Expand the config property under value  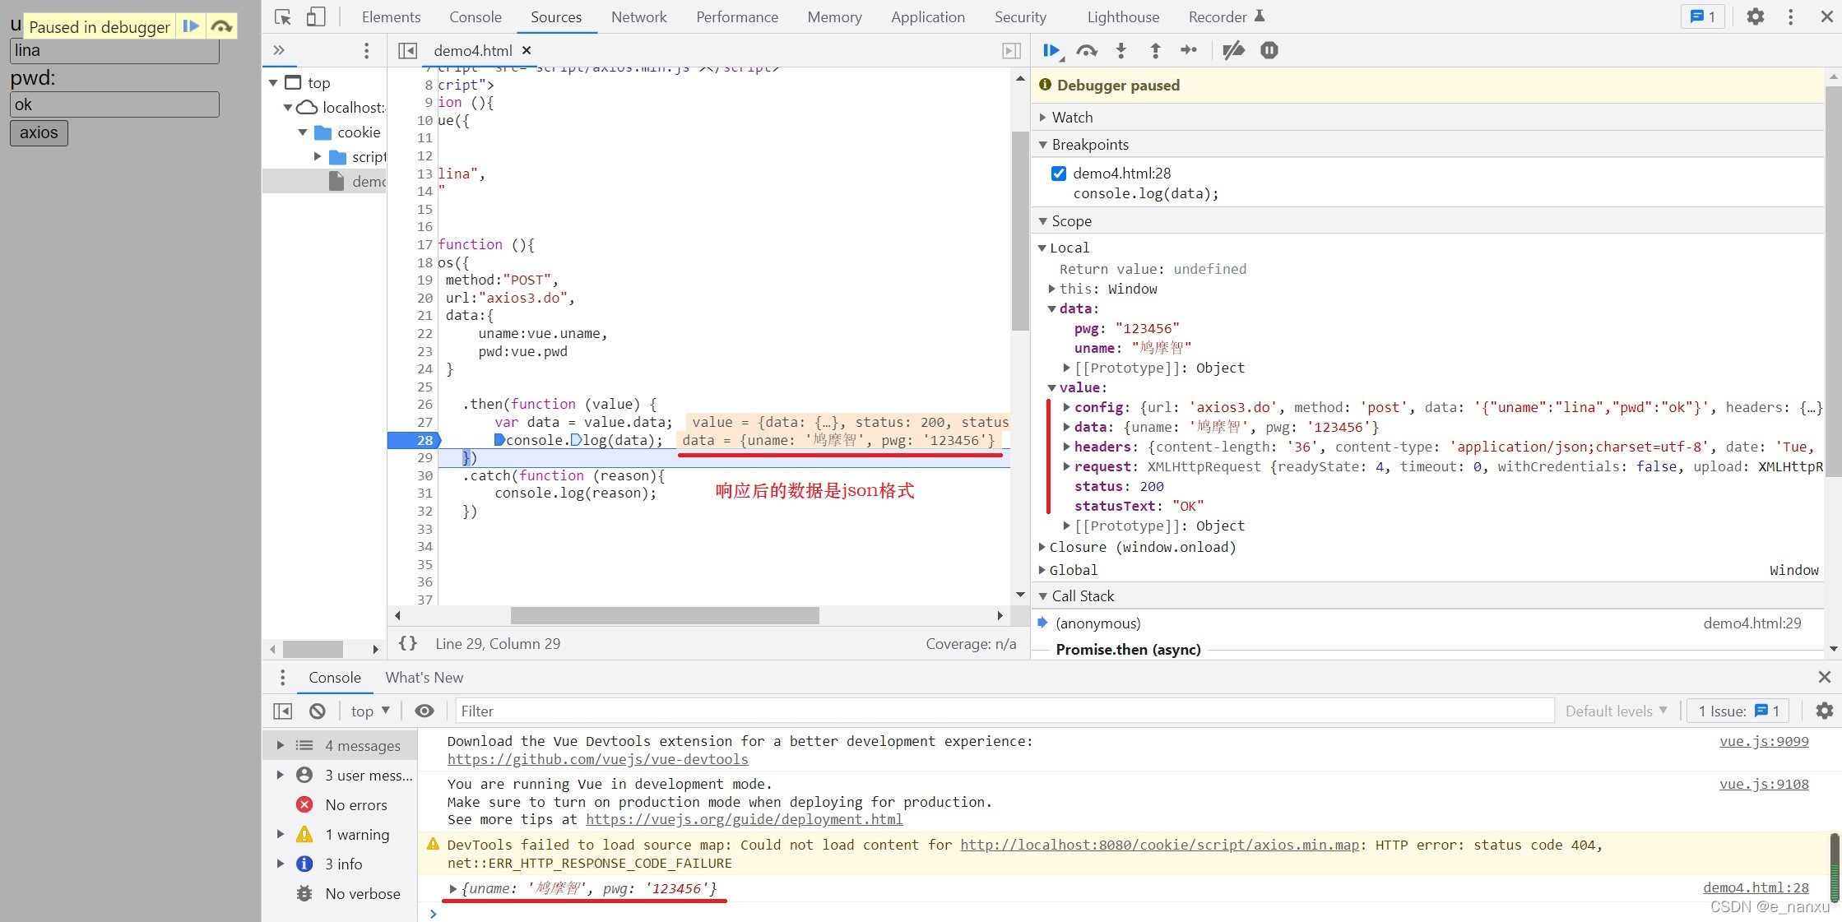coord(1066,407)
